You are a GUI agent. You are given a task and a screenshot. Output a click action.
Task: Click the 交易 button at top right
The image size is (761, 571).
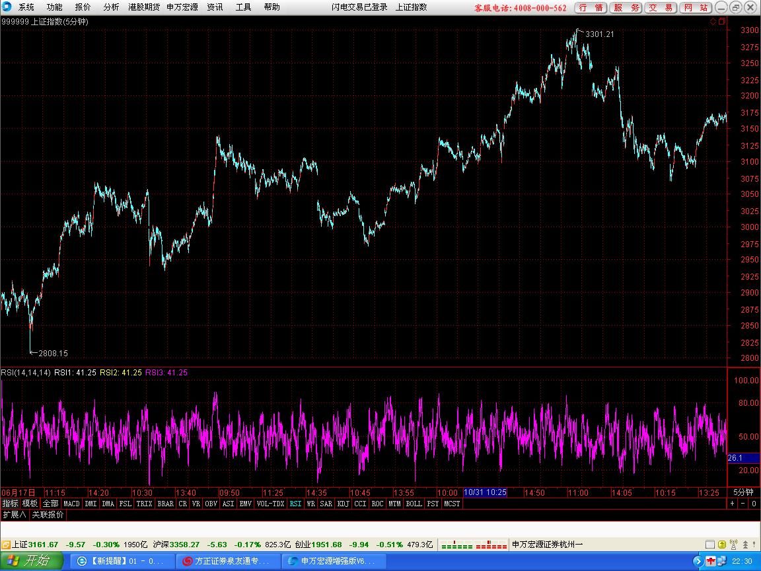(x=661, y=8)
